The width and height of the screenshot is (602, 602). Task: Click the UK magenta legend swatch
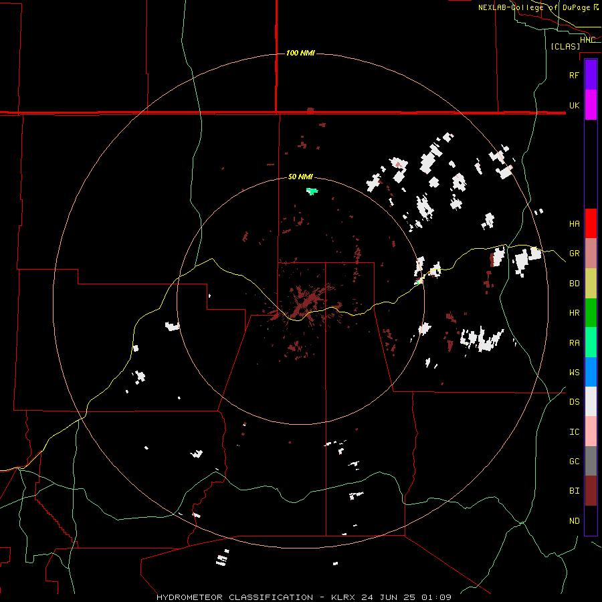tap(591, 105)
